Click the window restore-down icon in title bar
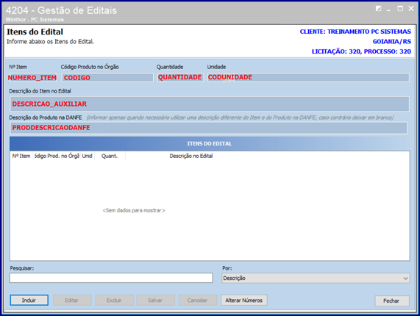 pyautogui.click(x=378, y=9)
